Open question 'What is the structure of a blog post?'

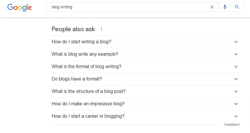146,91
